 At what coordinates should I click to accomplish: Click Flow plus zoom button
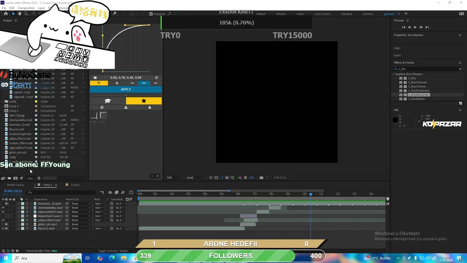coord(158,176)
